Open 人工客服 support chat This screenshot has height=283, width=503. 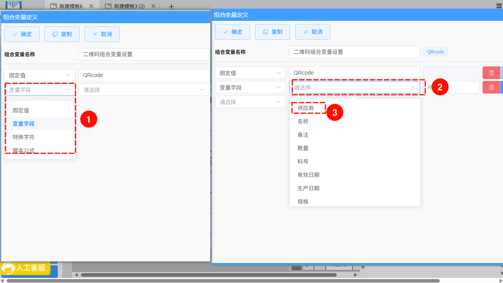click(26, 268)
